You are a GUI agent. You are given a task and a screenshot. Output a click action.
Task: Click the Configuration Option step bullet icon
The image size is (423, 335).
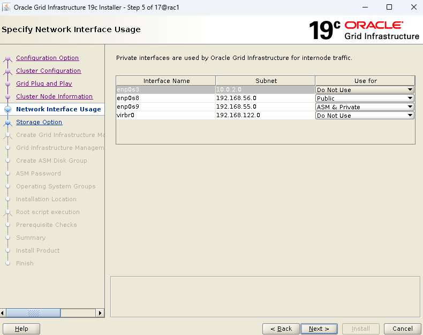point(8,58)
